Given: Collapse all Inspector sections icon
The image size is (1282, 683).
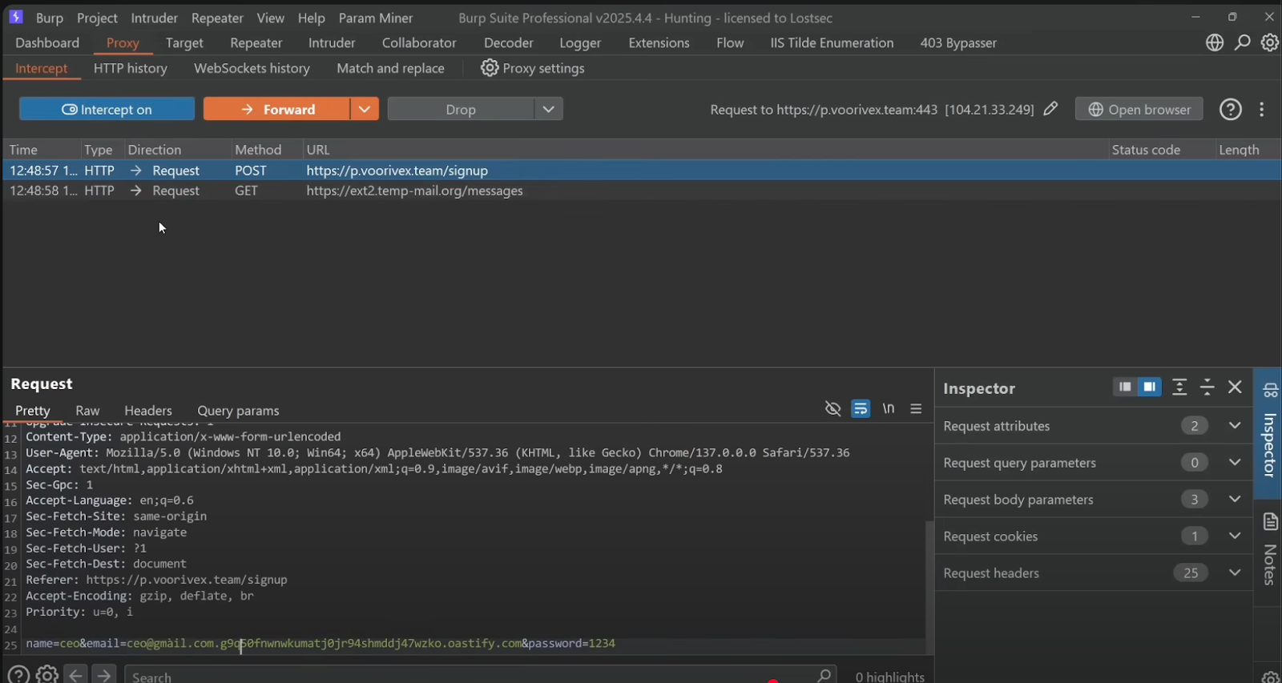Looking at the screenshot, I should click(x=1207, y=387).
